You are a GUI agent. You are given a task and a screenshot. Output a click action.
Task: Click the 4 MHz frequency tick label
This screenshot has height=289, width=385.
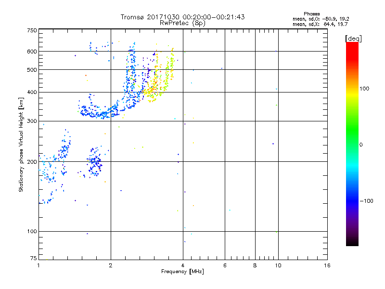[183, 265]
